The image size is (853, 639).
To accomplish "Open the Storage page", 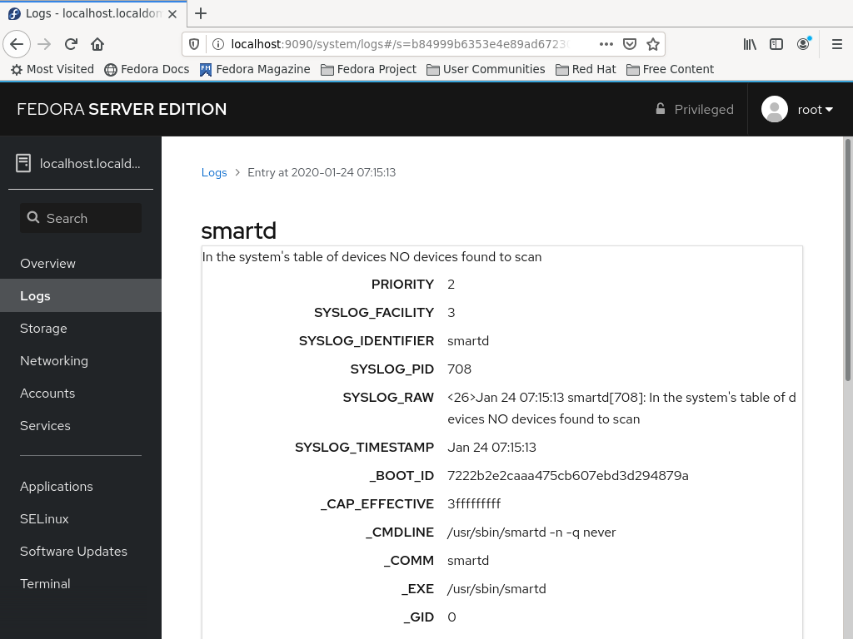I will (x=81, y=328).
